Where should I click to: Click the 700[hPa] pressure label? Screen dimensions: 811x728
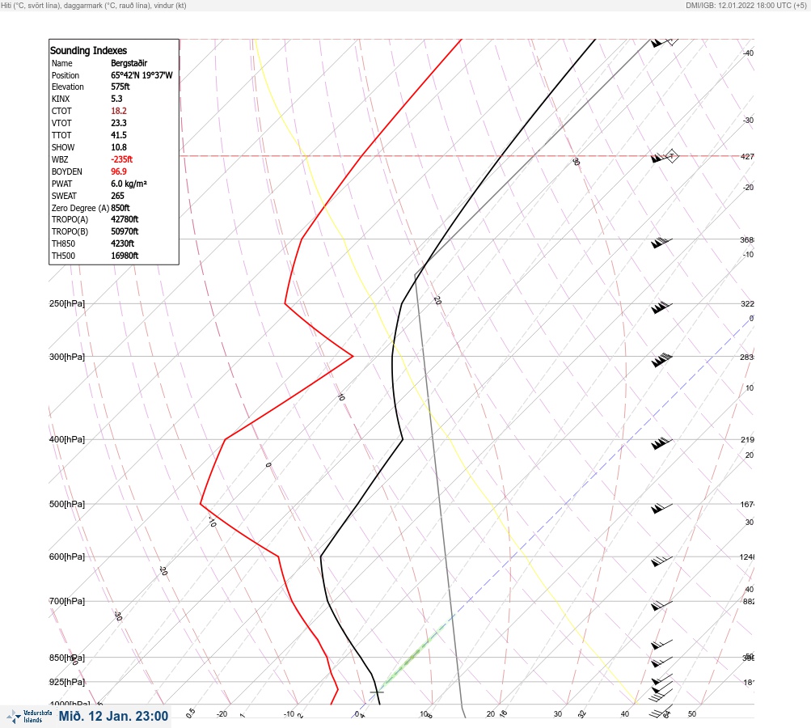67,601
